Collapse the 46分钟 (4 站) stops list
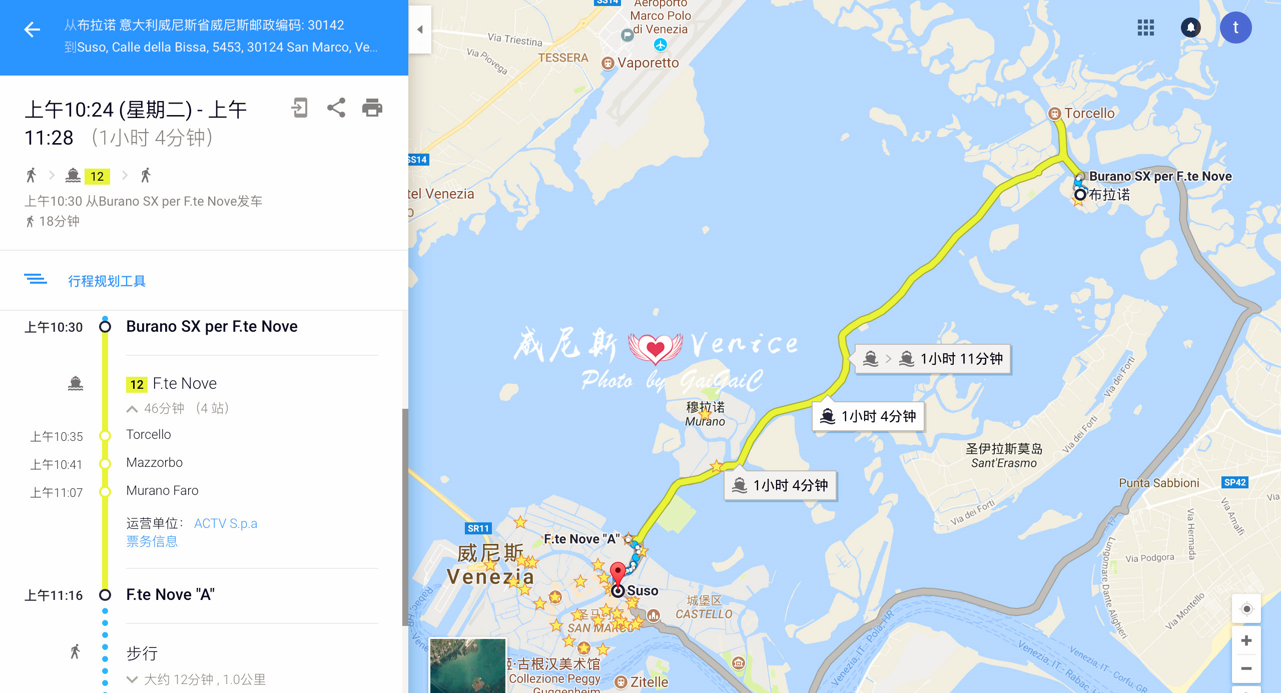This screenshot has height=693, width=1281. [132, 409]
